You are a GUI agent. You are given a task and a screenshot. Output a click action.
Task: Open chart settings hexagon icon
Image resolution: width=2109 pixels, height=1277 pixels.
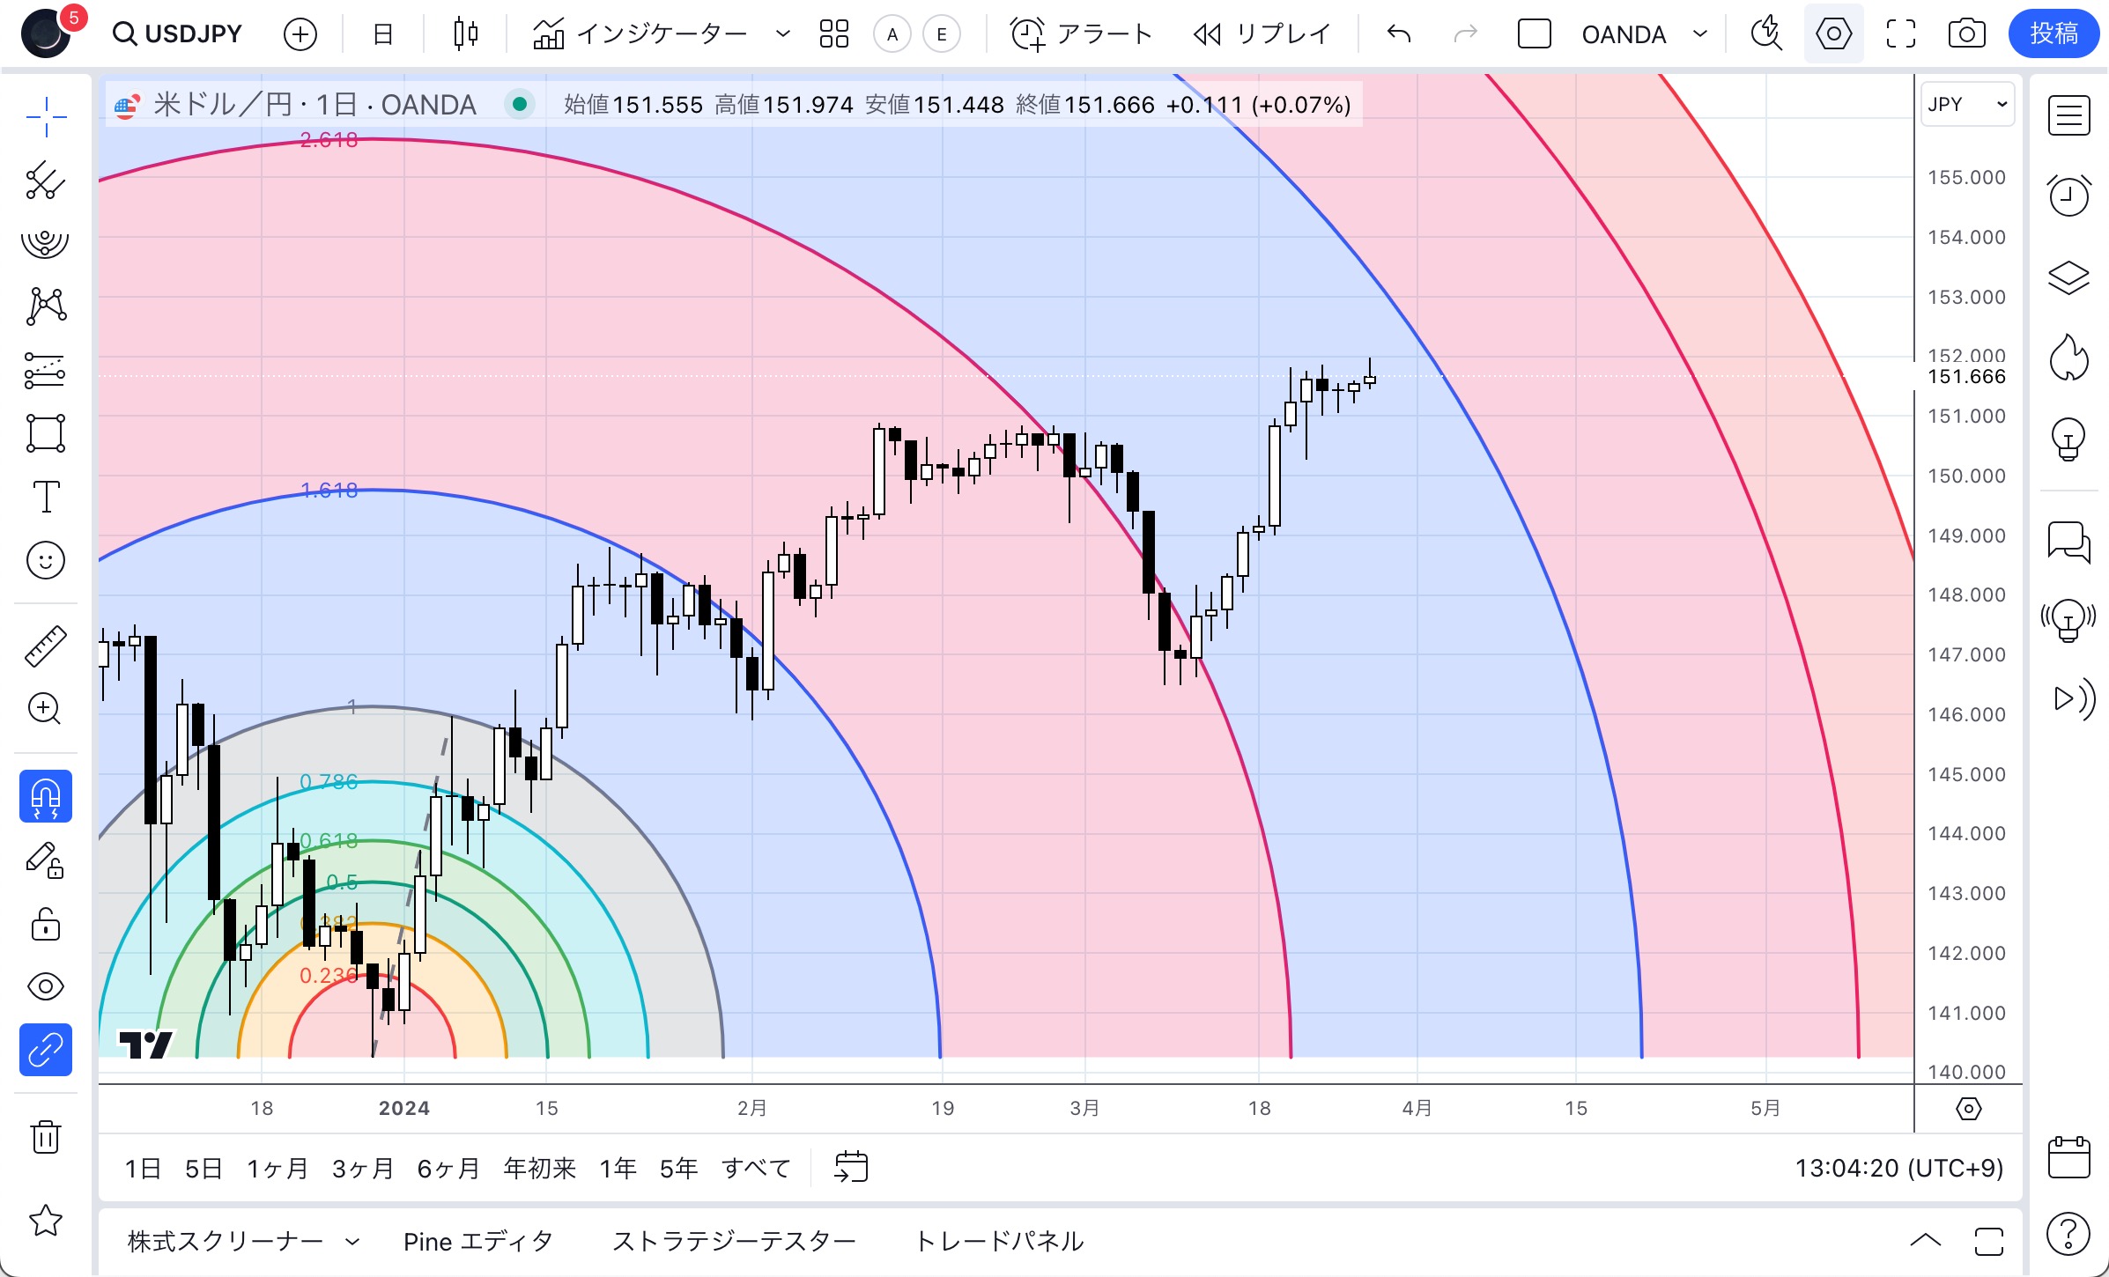tap(1833, 34)
